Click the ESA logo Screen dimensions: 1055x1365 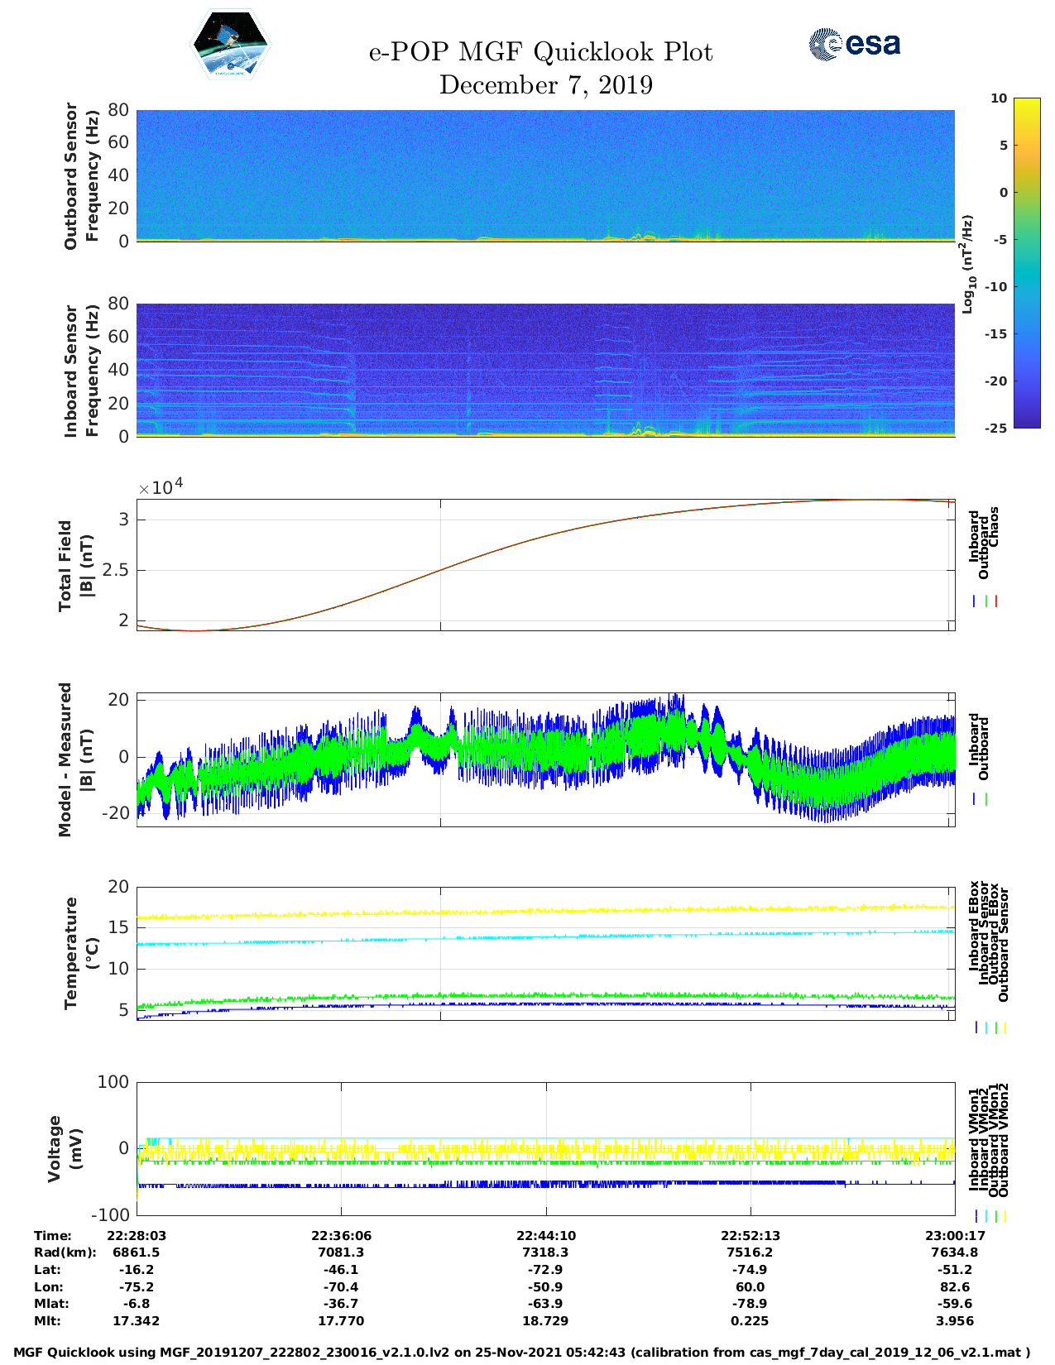(x=854, y=44)
